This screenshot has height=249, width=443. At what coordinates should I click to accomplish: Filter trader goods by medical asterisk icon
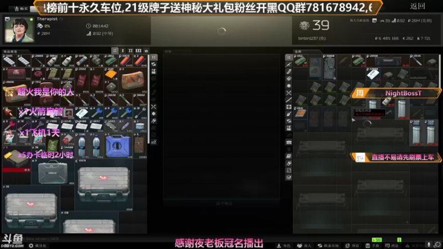(x=154, y=114)
